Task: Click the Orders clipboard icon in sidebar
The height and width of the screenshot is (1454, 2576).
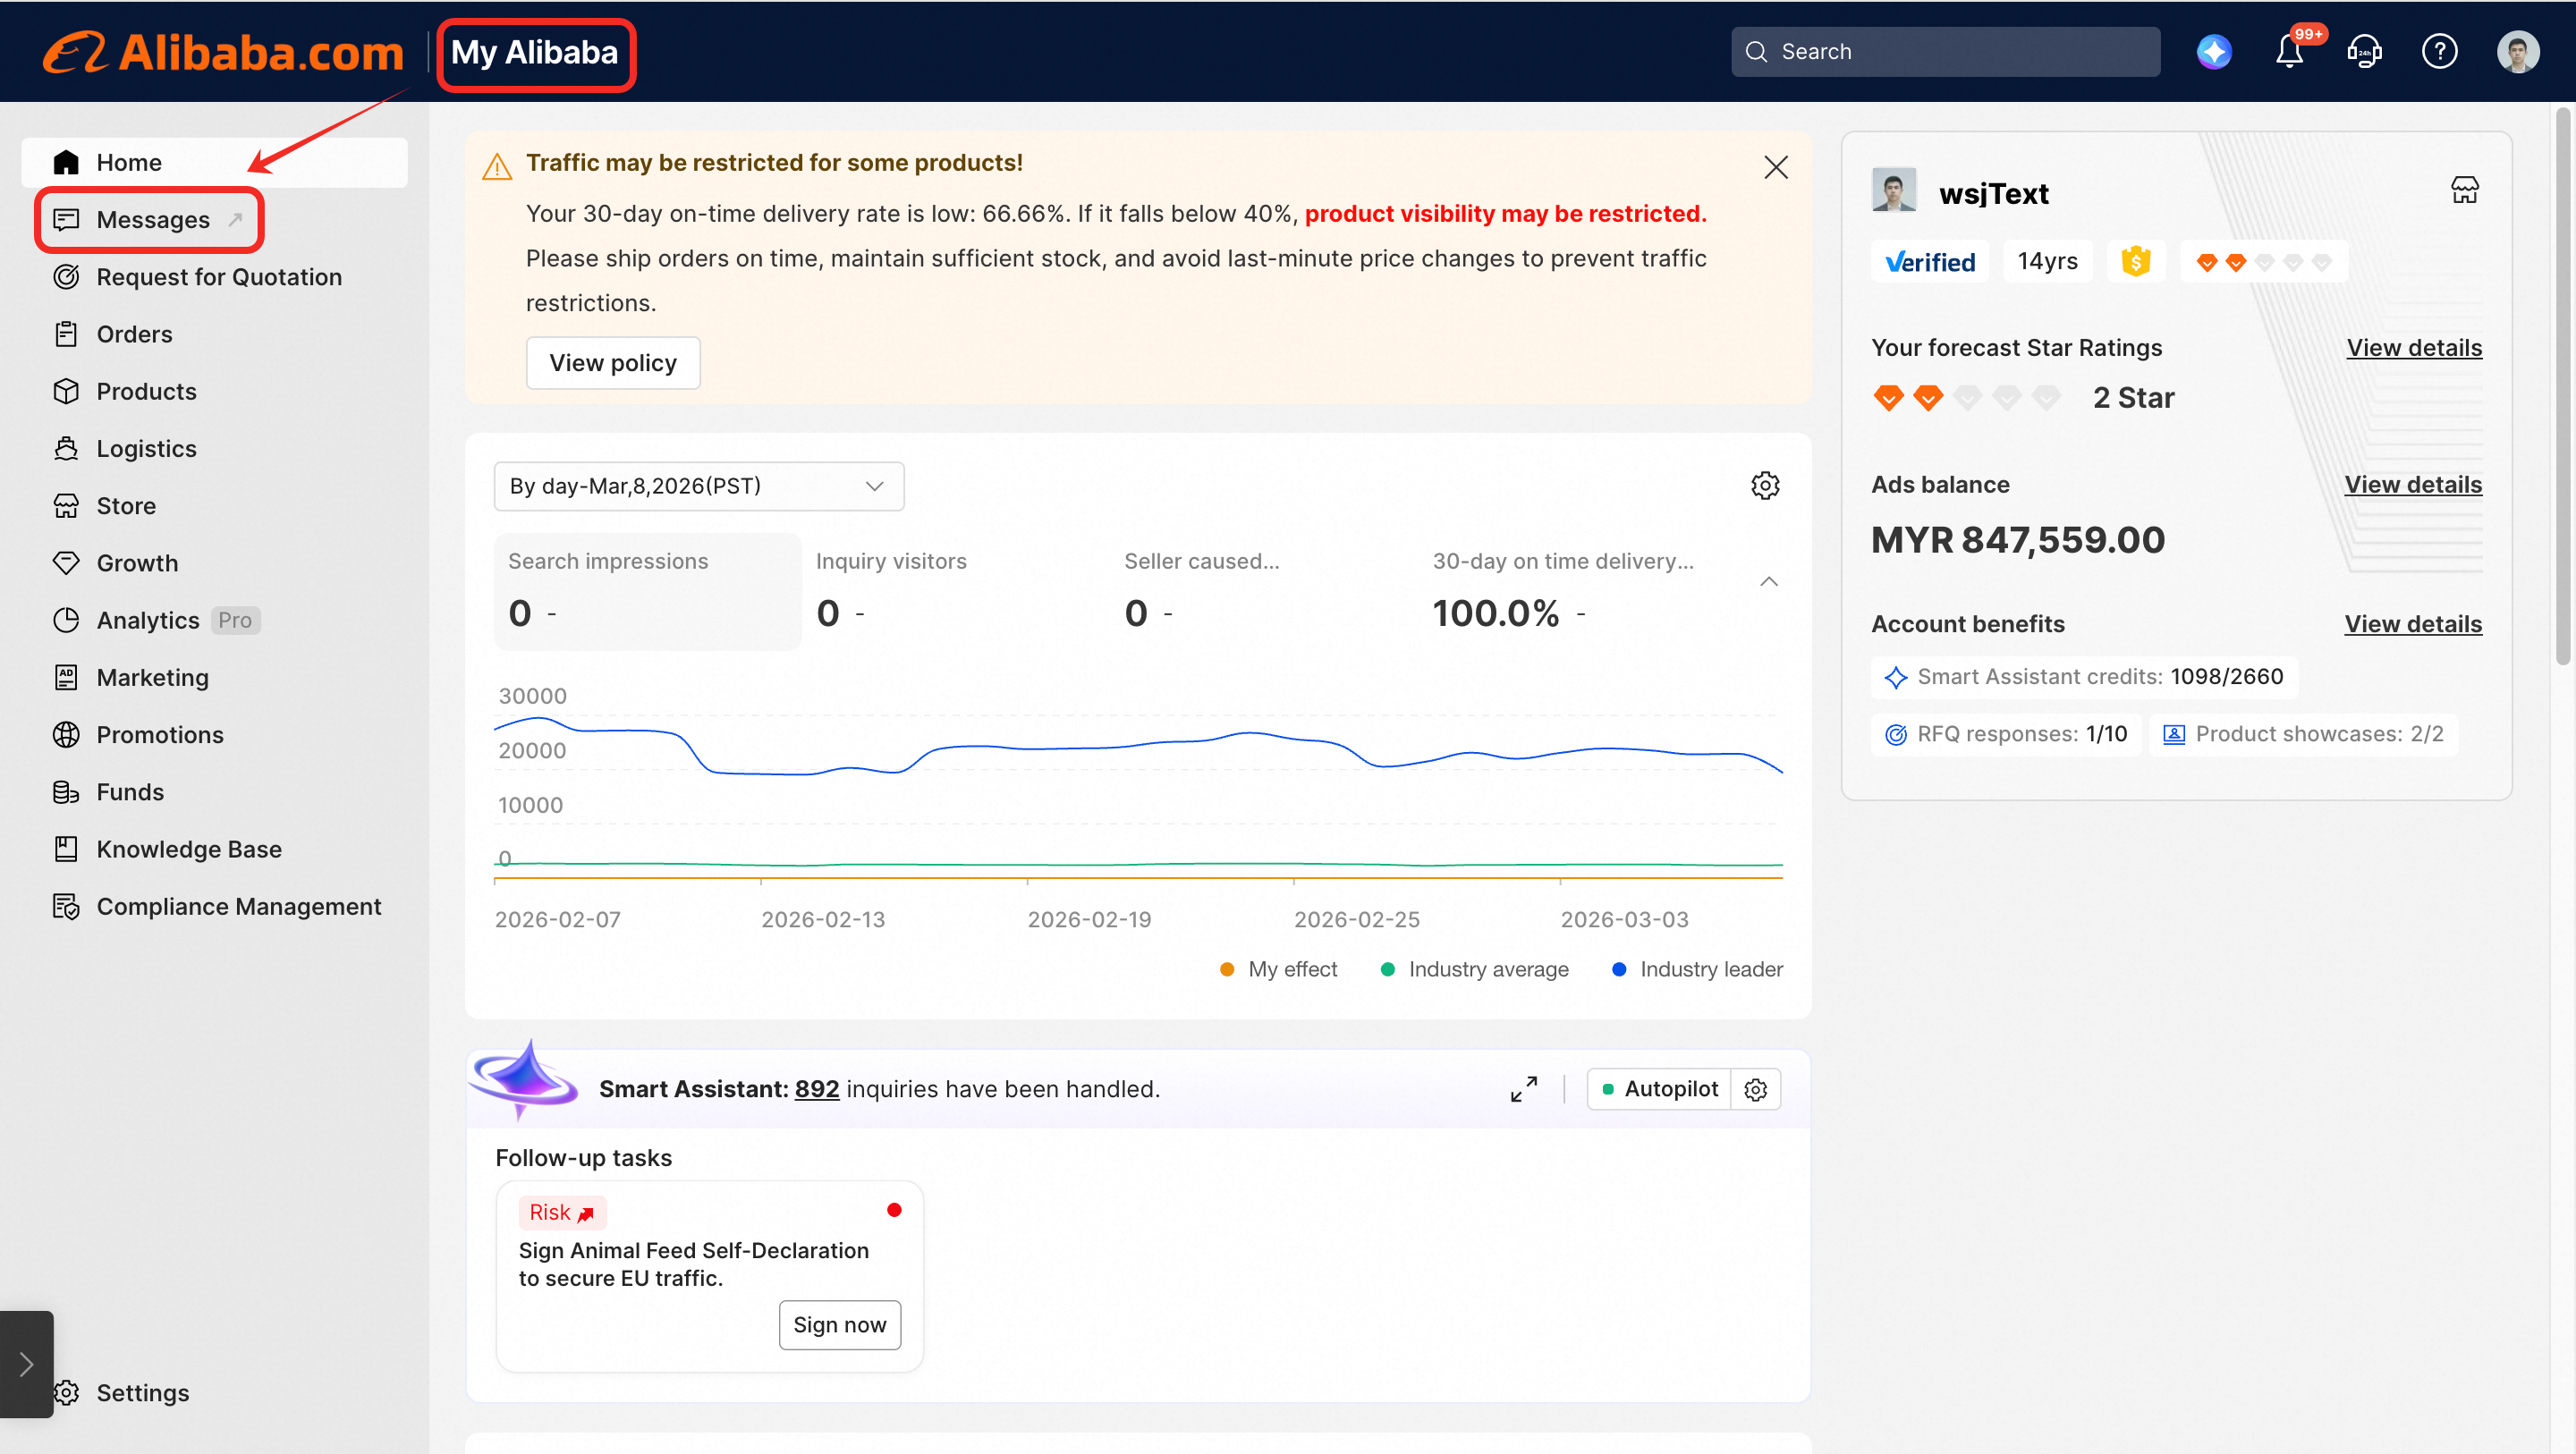Action: (66, 334)
